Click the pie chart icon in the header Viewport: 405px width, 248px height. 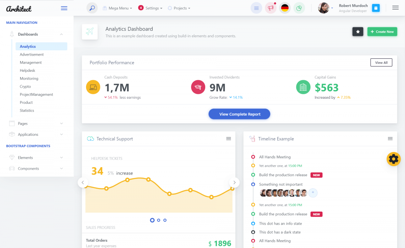[x=299, y=8]
